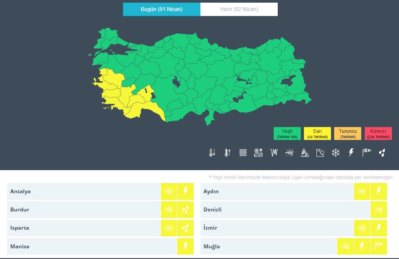Switch to the Bugün (01 Nisan) tab
The height and width of the screenshot is (259, 399).
pos(161,9)
